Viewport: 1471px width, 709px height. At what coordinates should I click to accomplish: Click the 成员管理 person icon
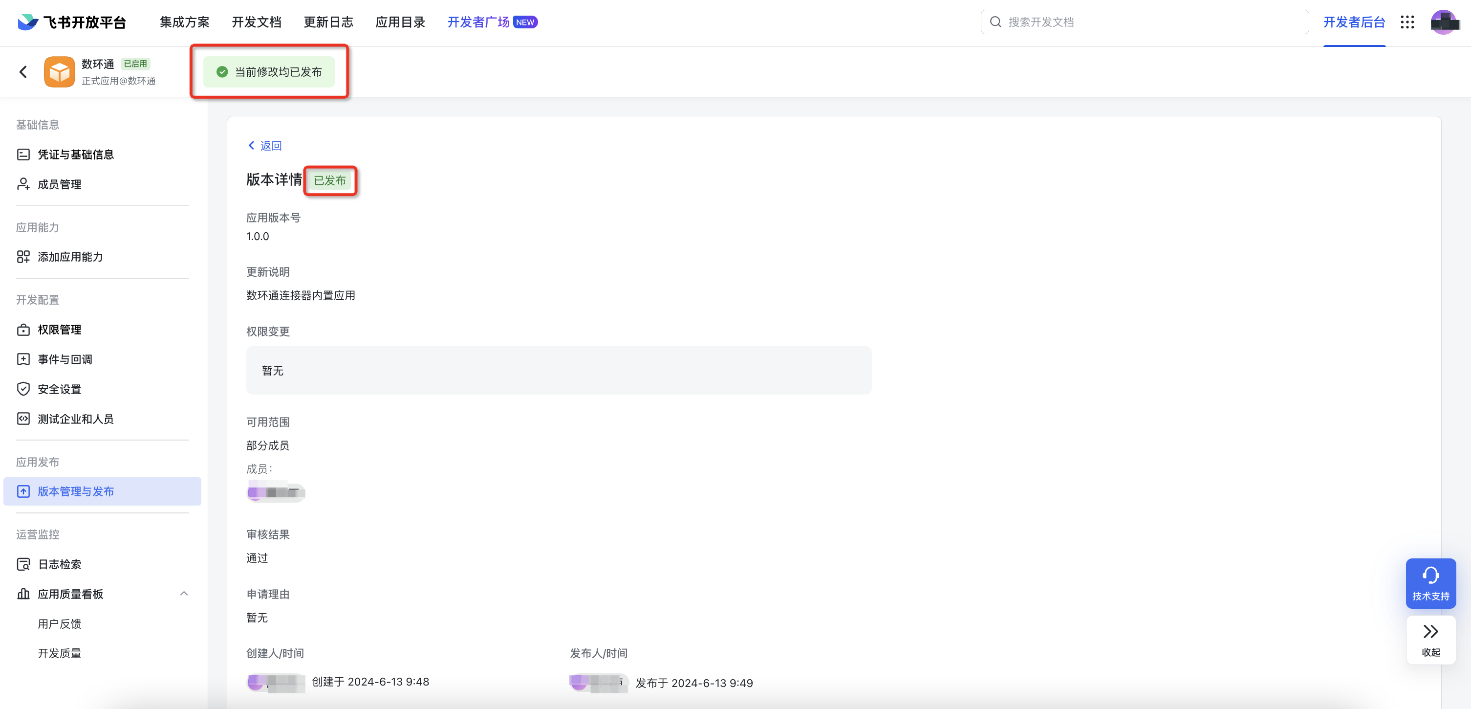(23, 184)
